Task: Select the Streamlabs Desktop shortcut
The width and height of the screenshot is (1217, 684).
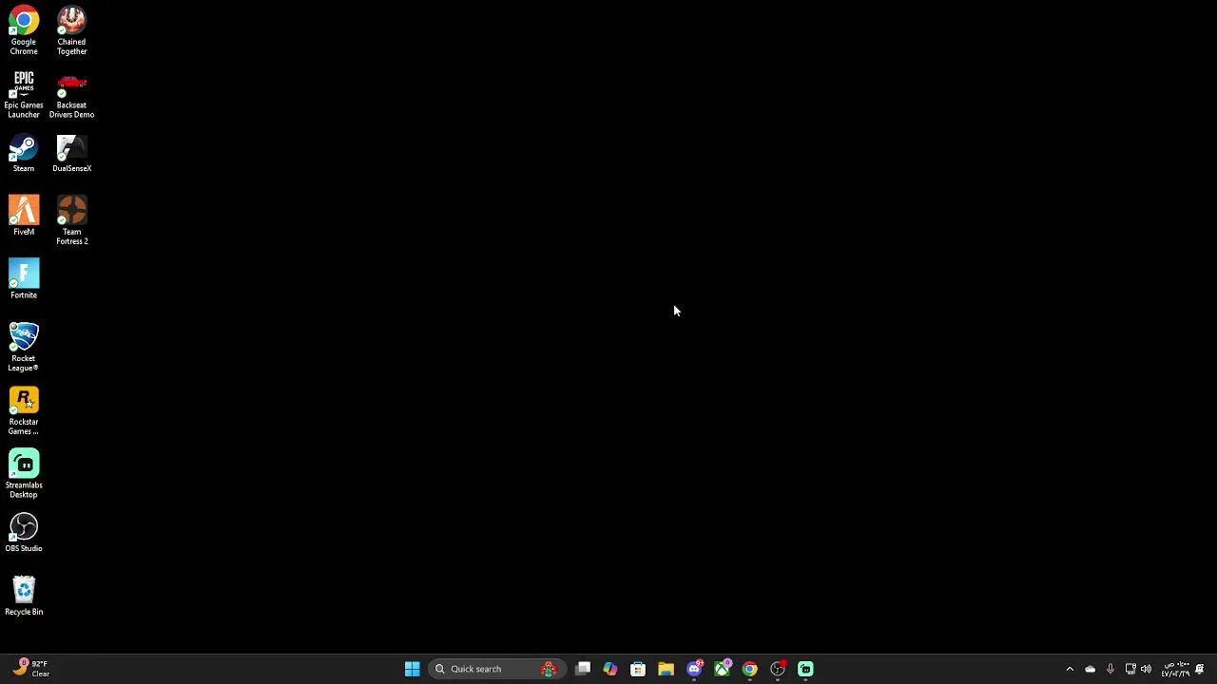Action: click(x=24, y=474)
